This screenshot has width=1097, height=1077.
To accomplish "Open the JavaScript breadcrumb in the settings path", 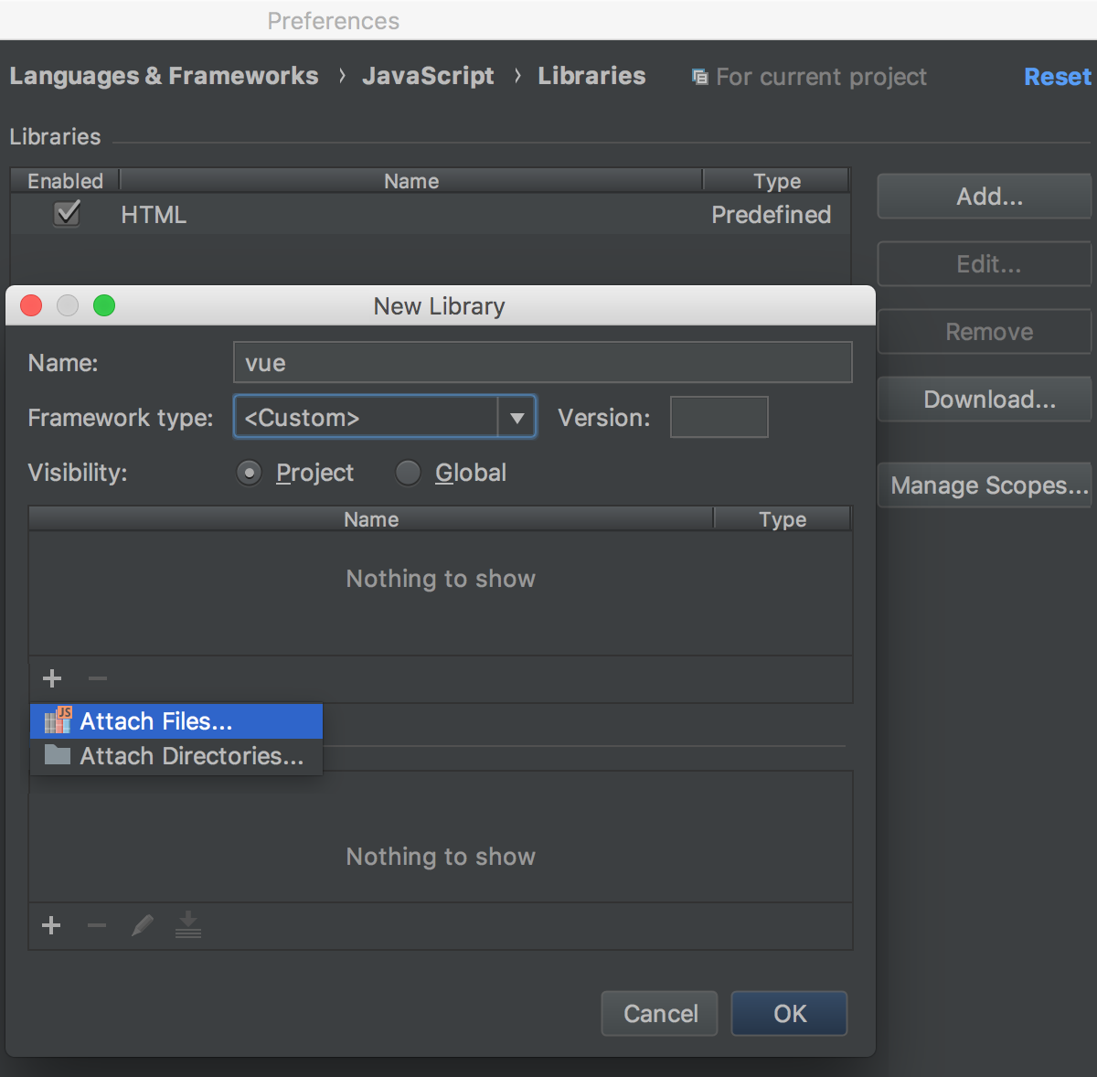I will tap(428, 76).
